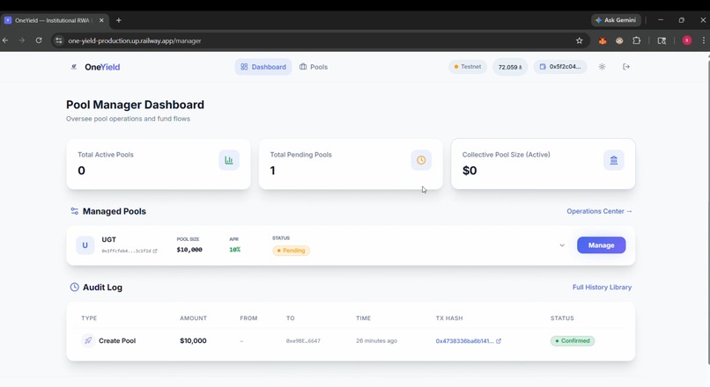
Task: Click the 10% APR value
Action: pyautogui.click(x=234, y=250)
